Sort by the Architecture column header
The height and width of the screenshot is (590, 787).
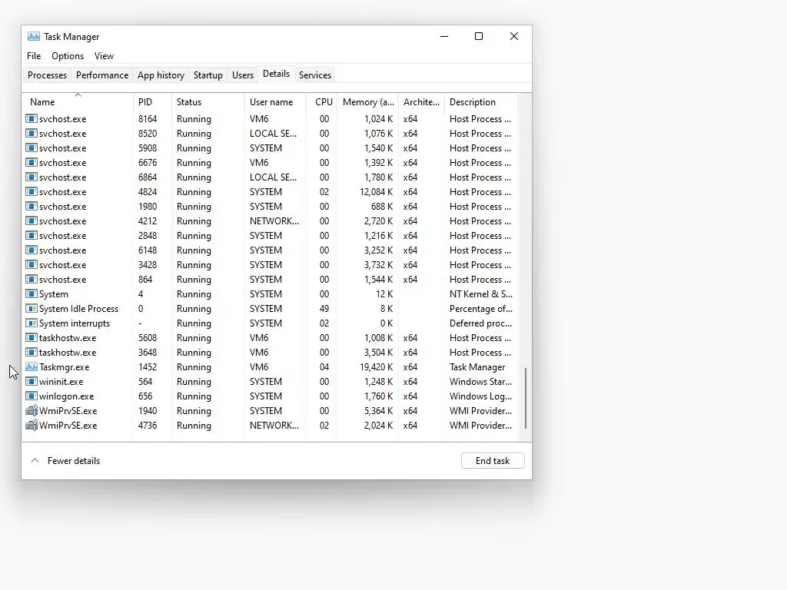coord(421,102)
